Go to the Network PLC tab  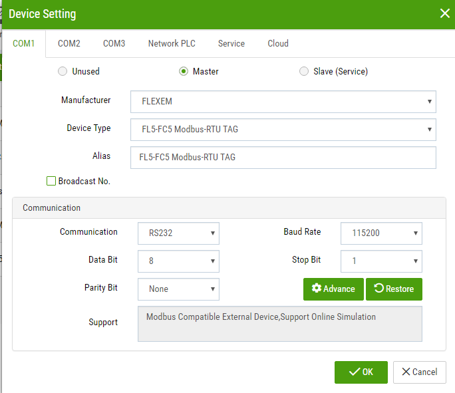click(x=172, y=43)
